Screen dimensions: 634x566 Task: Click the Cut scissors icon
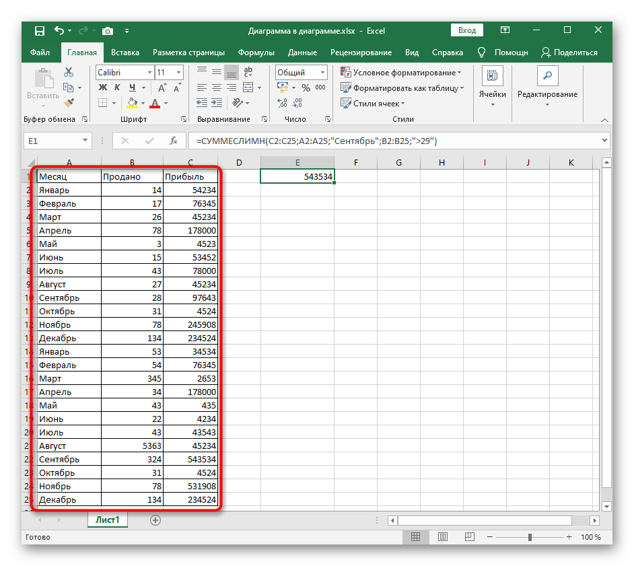[69, 73]
